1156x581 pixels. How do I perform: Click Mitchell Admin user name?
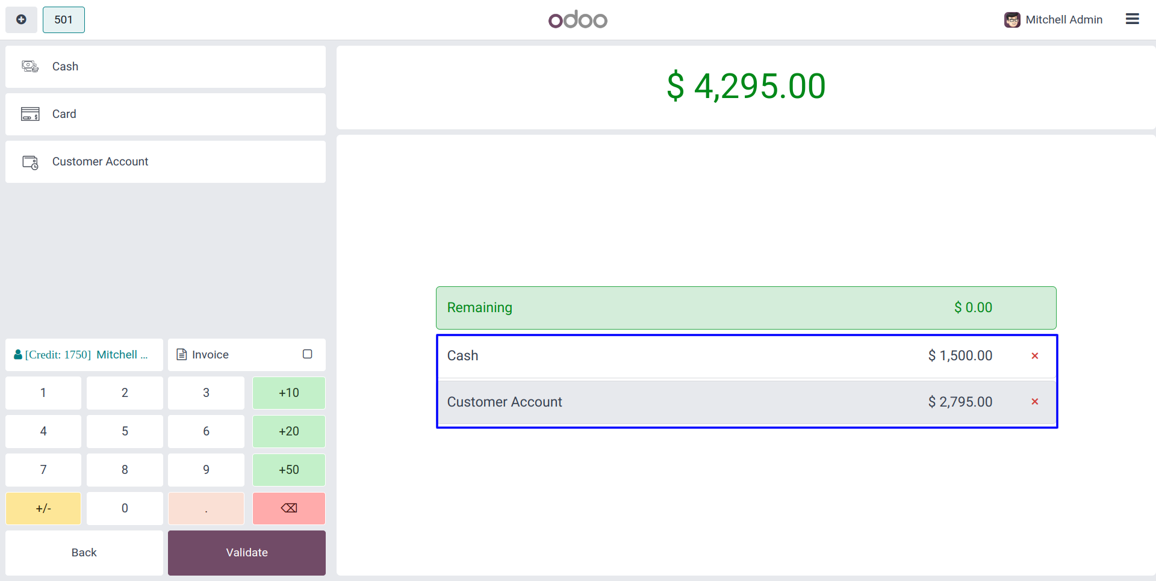1064,20
